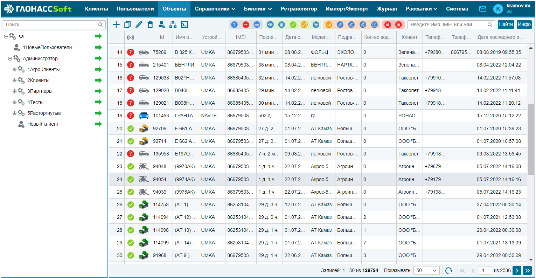Click the refresh table icon
Screen dimensions: 536x278
(x=448, y=271)
